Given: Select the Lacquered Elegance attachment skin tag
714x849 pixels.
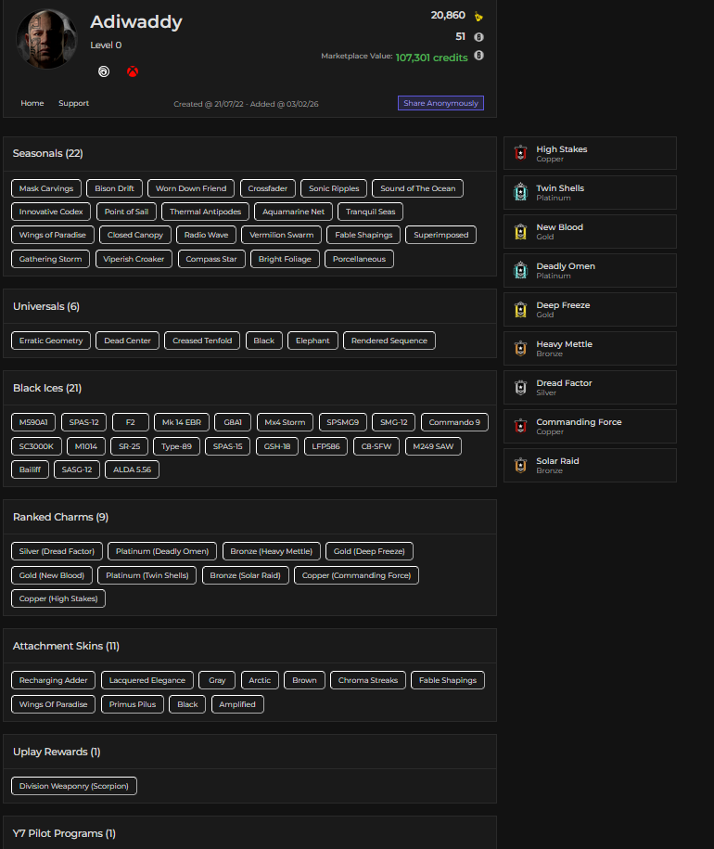Looking at the screenshot, I should [147, 680].
